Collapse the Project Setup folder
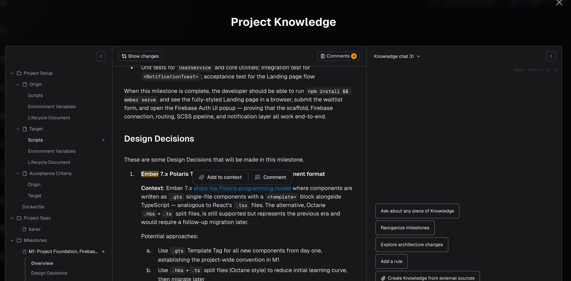The height and width of the screenshot is (281, 571). 12,73
